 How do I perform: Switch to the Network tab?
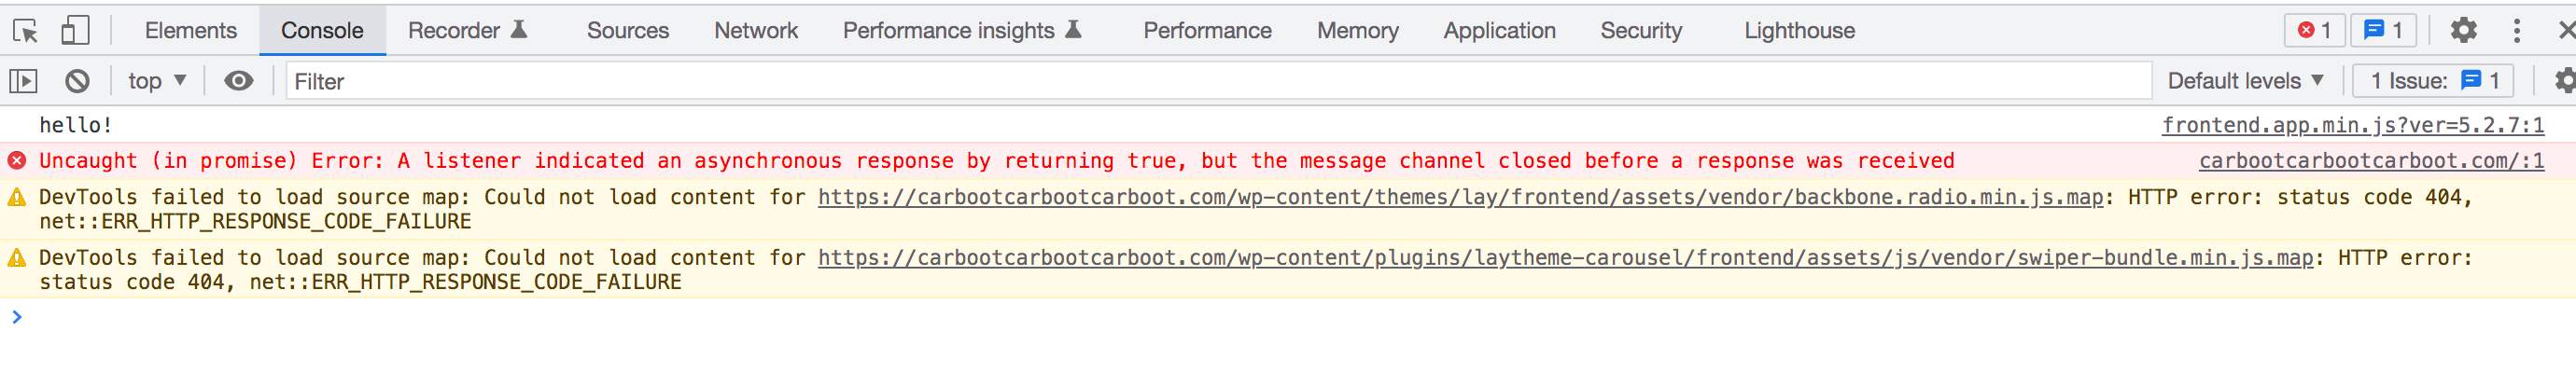(756, 31)
